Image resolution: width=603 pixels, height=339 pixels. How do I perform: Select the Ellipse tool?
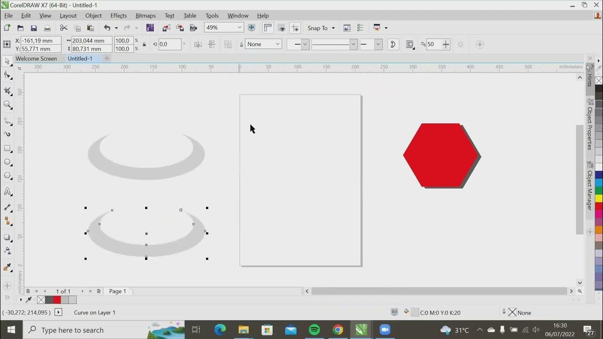[x=8, y=162]
